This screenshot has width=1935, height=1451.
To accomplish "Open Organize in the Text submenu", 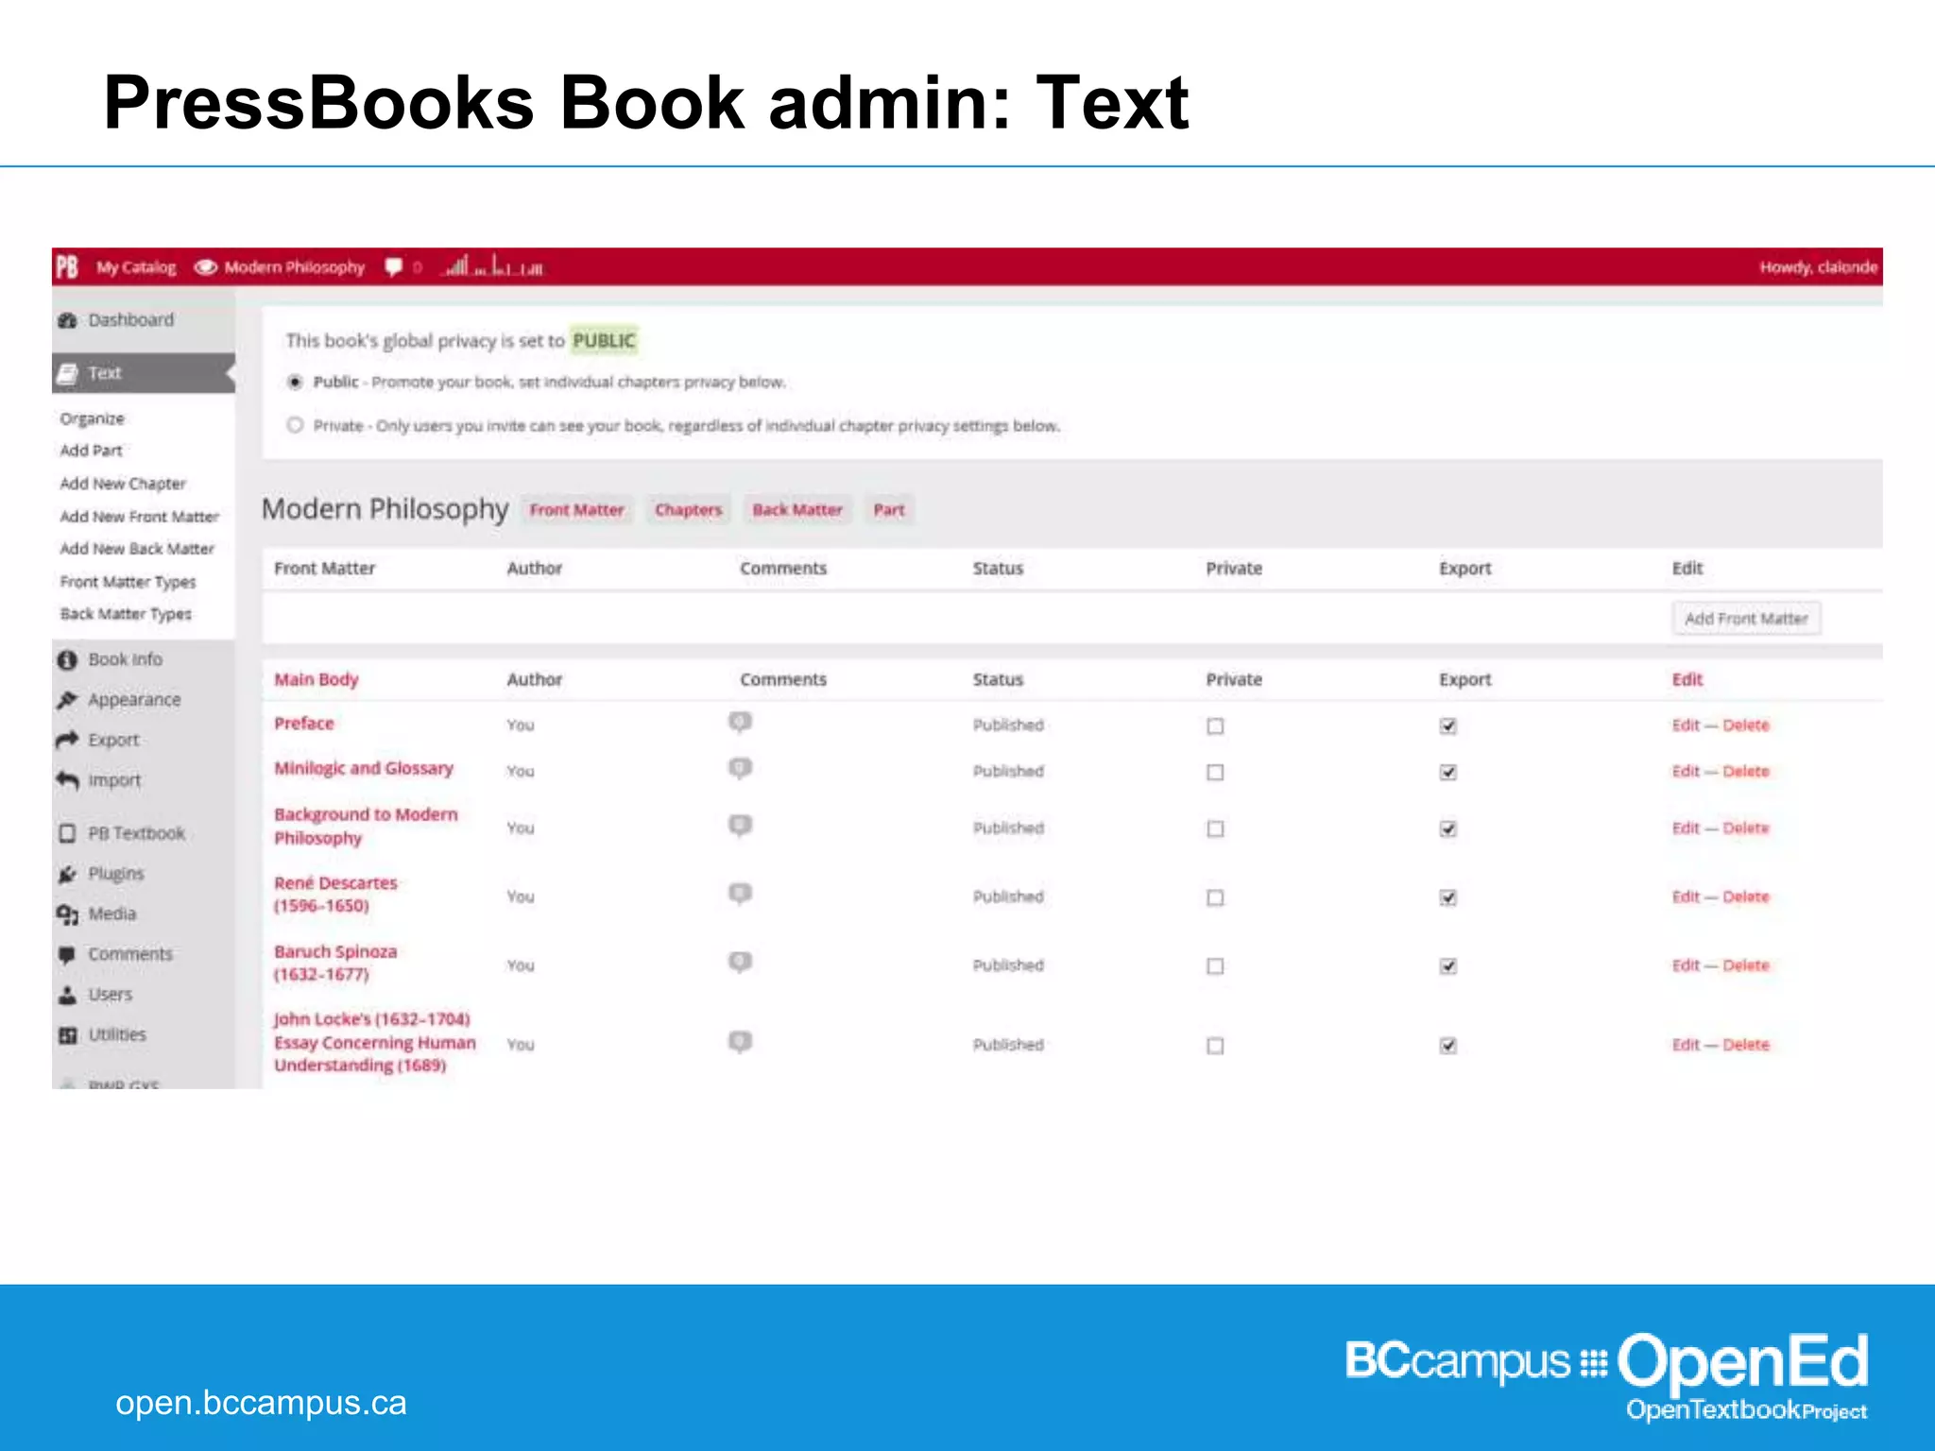I will pos(92,418).
